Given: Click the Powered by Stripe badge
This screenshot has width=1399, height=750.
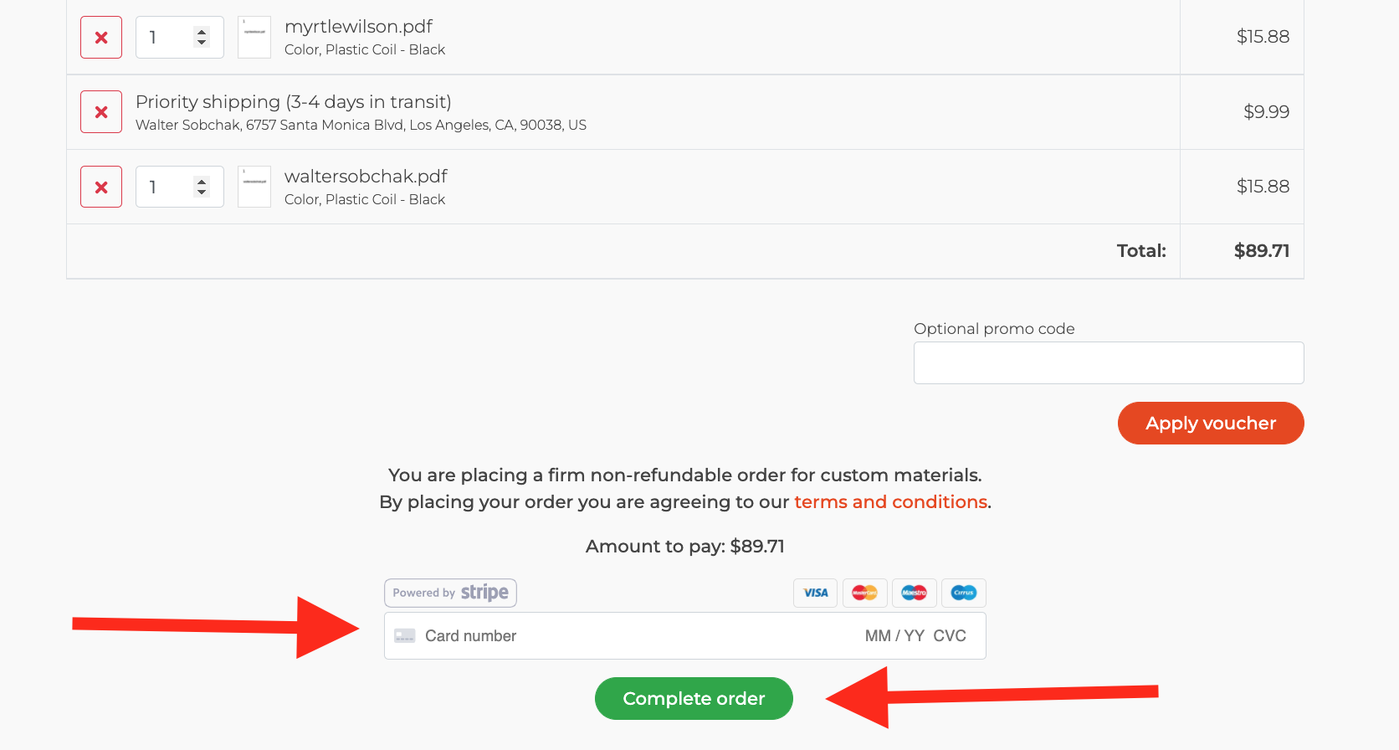Looking at the screenshot, I should click(x=450, y=593).
